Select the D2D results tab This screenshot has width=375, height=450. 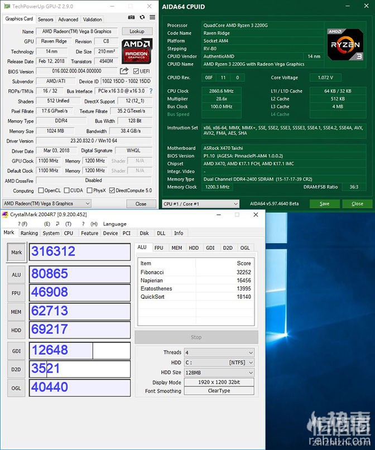pyautogui.click(x=228, y=248)
